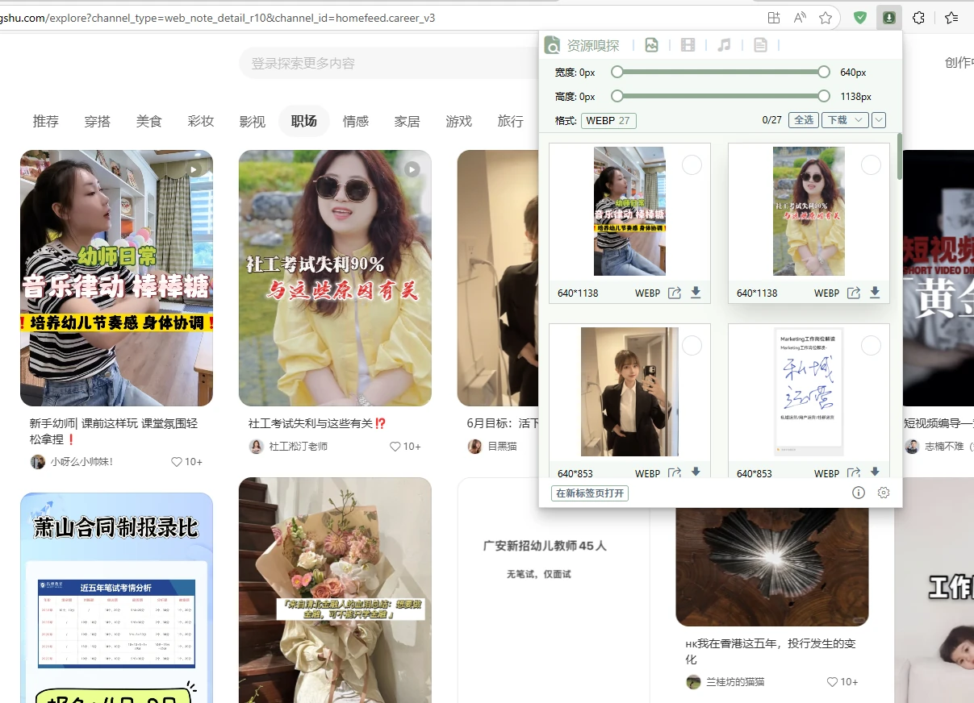Screen dimensions: 974x703
Task: Click the maximum height slider handle
Action: coord(824,96)
